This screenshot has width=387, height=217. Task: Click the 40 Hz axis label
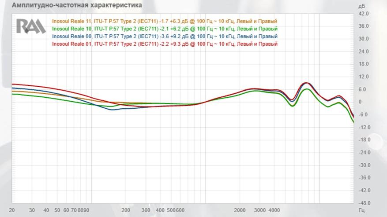[46, 210]
